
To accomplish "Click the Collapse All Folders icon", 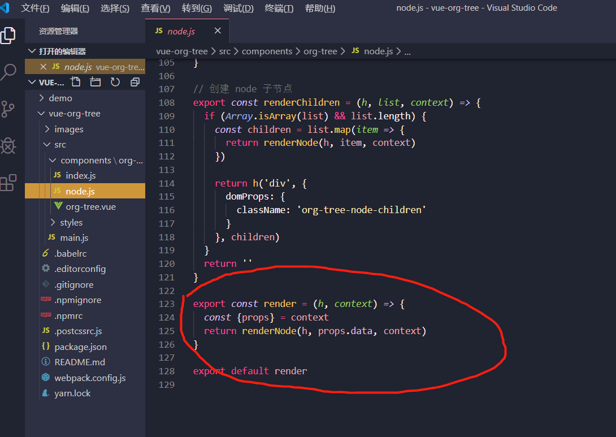I will pos(135,82).
